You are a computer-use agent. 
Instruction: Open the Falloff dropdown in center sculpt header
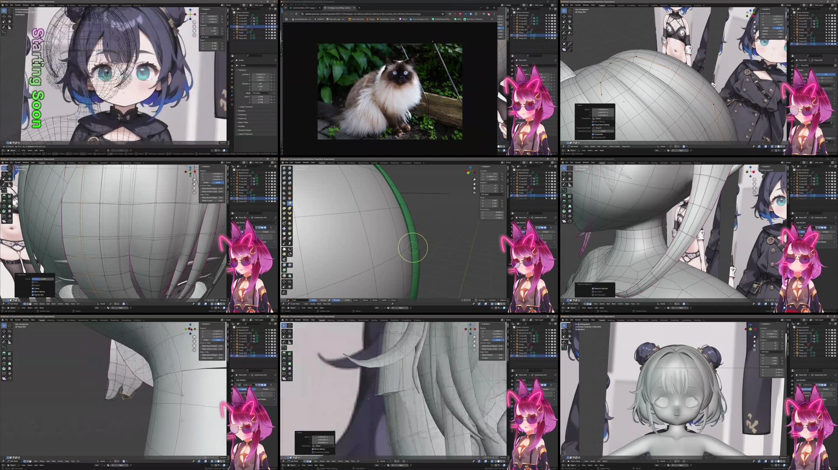point(385,300)
